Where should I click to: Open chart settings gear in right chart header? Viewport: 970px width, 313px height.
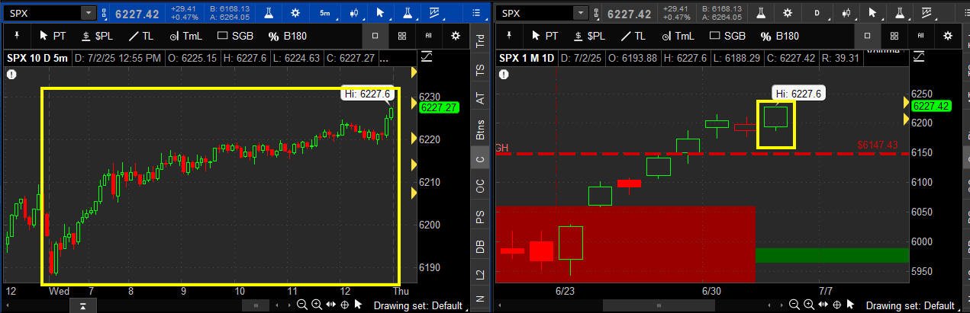click(x=787, y=13)
